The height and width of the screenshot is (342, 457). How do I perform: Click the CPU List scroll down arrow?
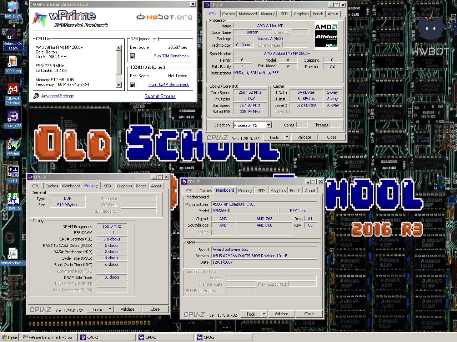click(x=119, y=85)
